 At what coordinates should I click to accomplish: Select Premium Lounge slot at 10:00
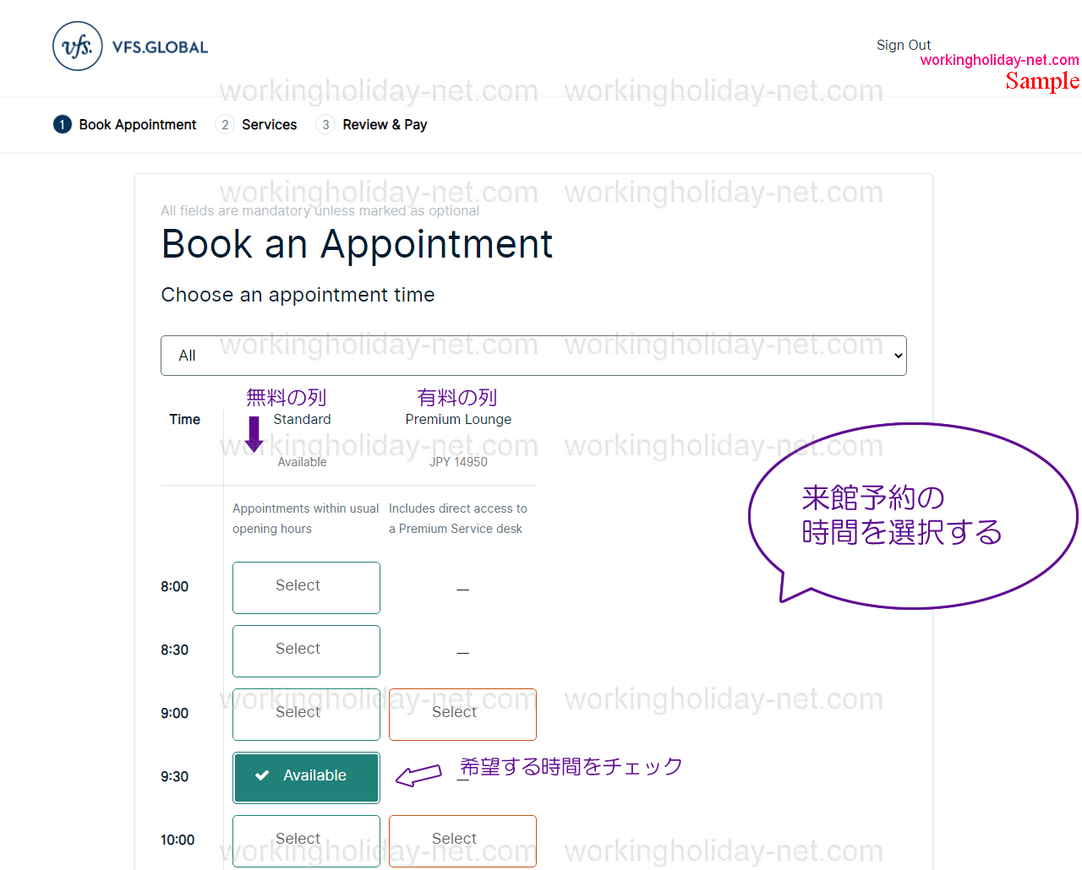[462, 841]
